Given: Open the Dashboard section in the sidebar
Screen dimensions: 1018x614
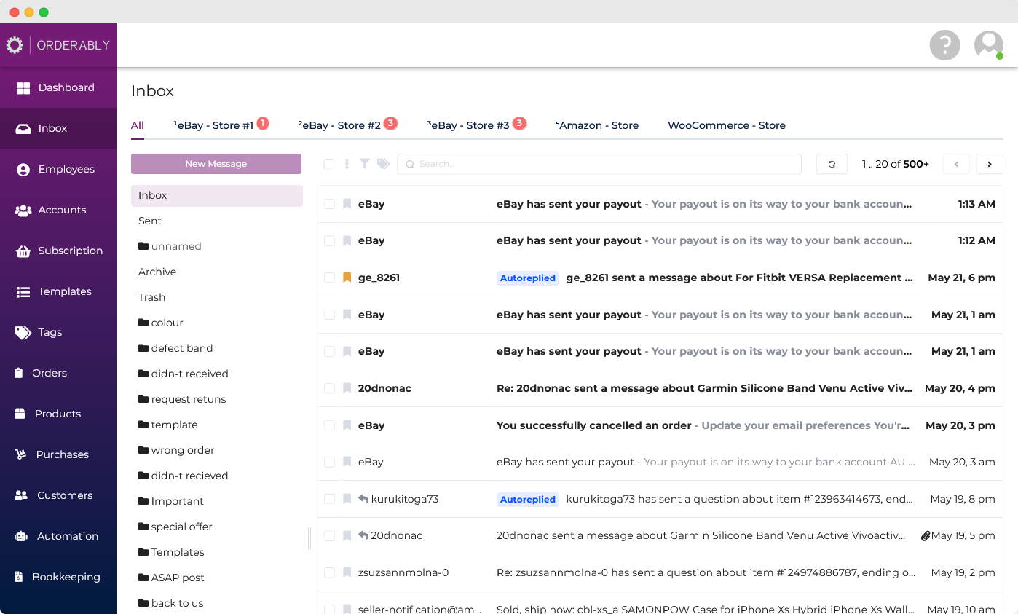Looking at the screenshot, I should point(58,87).
